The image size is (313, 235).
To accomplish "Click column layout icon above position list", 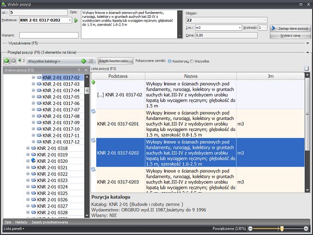I will tap(306, 69).
